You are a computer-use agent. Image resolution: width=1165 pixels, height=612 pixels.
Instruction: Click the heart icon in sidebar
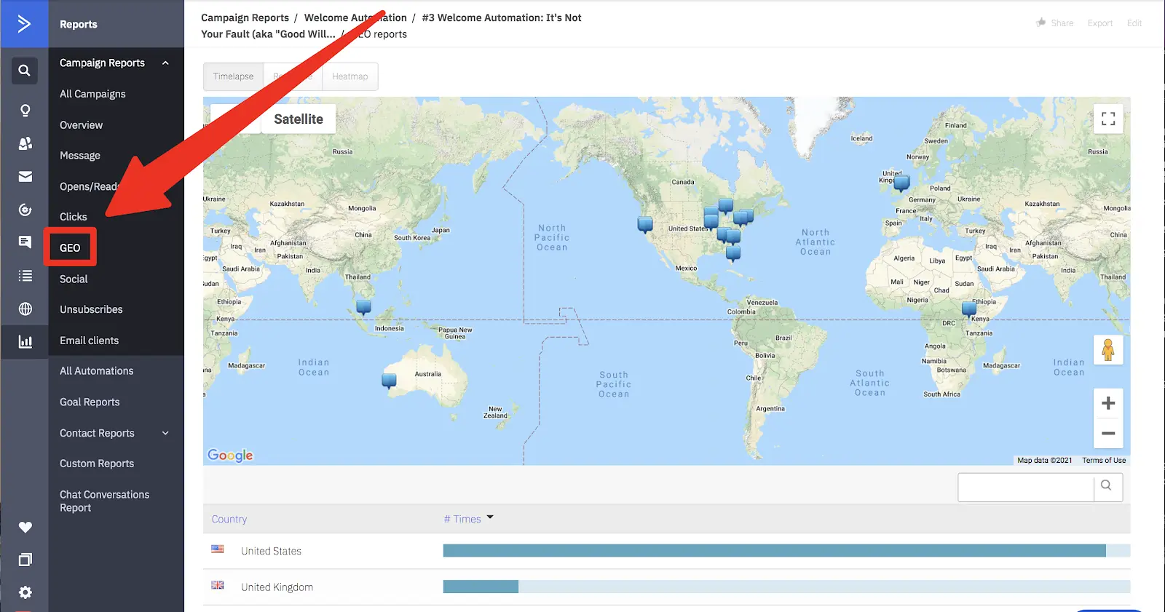(25, 527)
